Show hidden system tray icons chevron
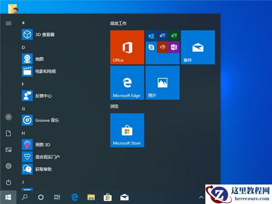Screen dimensions: 272x204 click(x=201, y=197)
